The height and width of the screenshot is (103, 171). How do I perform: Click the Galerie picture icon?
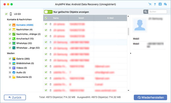pyautogui.click(x=14, y=59)
